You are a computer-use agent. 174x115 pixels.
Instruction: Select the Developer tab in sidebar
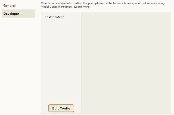11,14
